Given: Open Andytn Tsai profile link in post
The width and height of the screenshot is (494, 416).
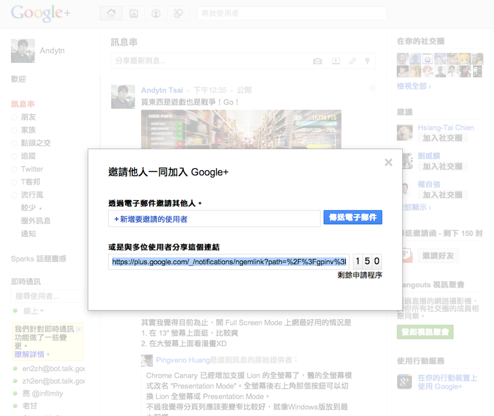Looking at the screenshot, I should [162, 90].
